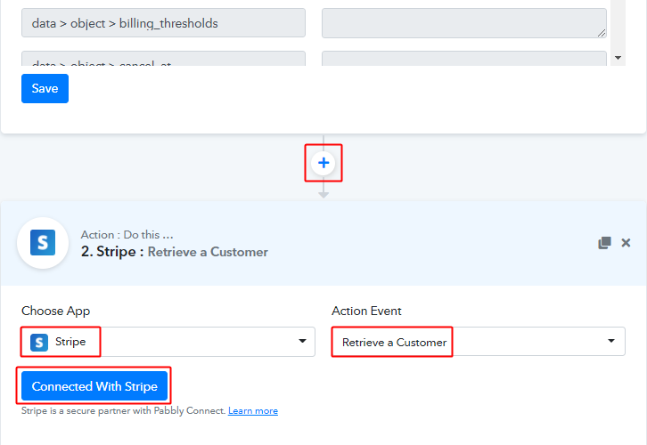Click the plus icon to add a step
647x445 pixels.
coord(323,163)
